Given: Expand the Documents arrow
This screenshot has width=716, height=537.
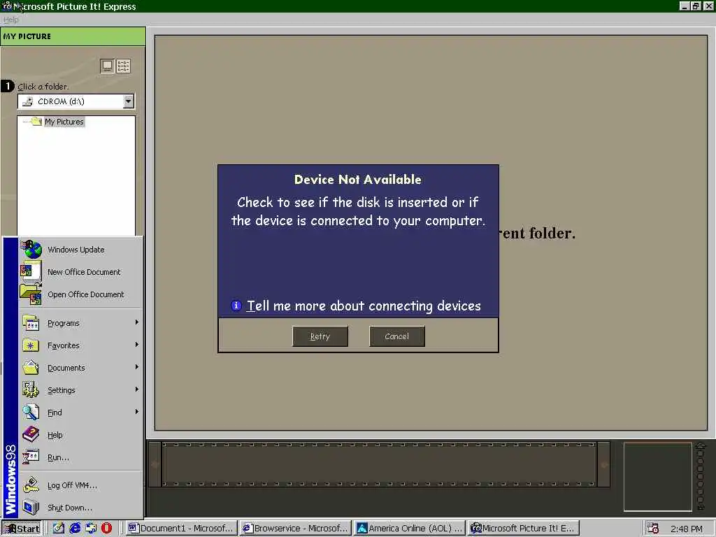Looking at the screenshot, I should point(136,367).
